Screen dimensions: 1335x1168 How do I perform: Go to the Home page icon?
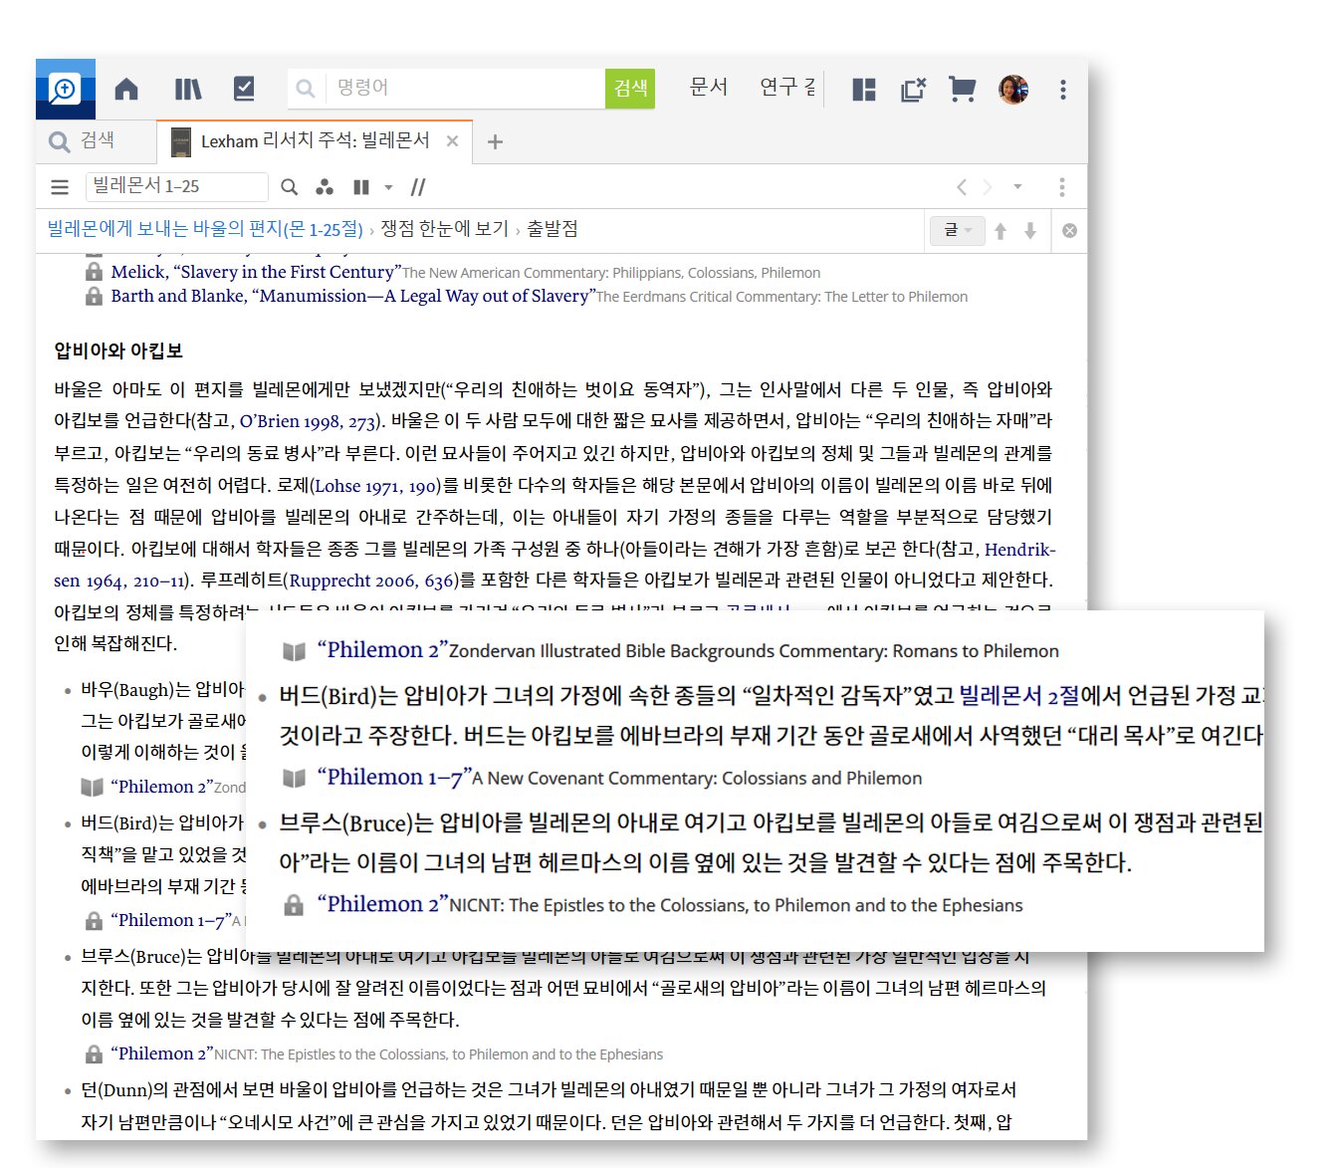pyautogui.click(x=126, y=89)
